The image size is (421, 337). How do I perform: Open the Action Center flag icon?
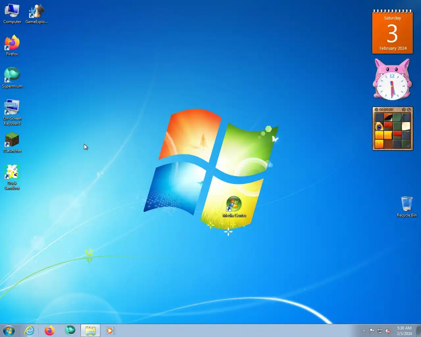click(x=372, y=331)
